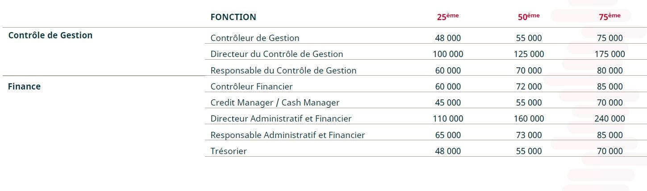This screenshot has height=191, width=647.
Task: Click the Trésorier row label
Action: tap(229, 151)
